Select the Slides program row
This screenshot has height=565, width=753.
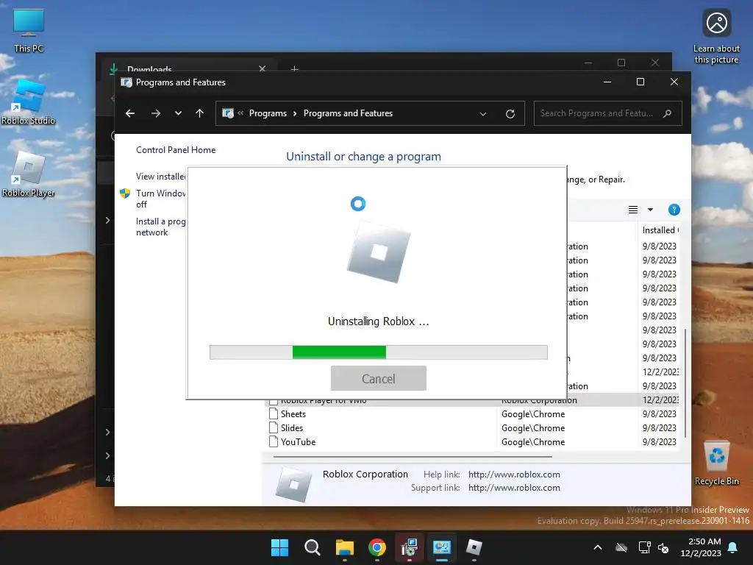tap(473, 428)
